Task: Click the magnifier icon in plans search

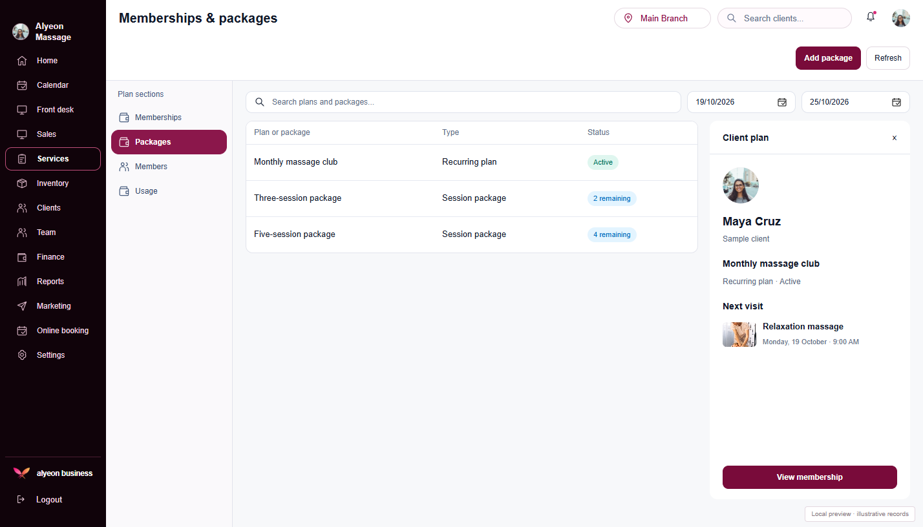Action: (260, 102)
